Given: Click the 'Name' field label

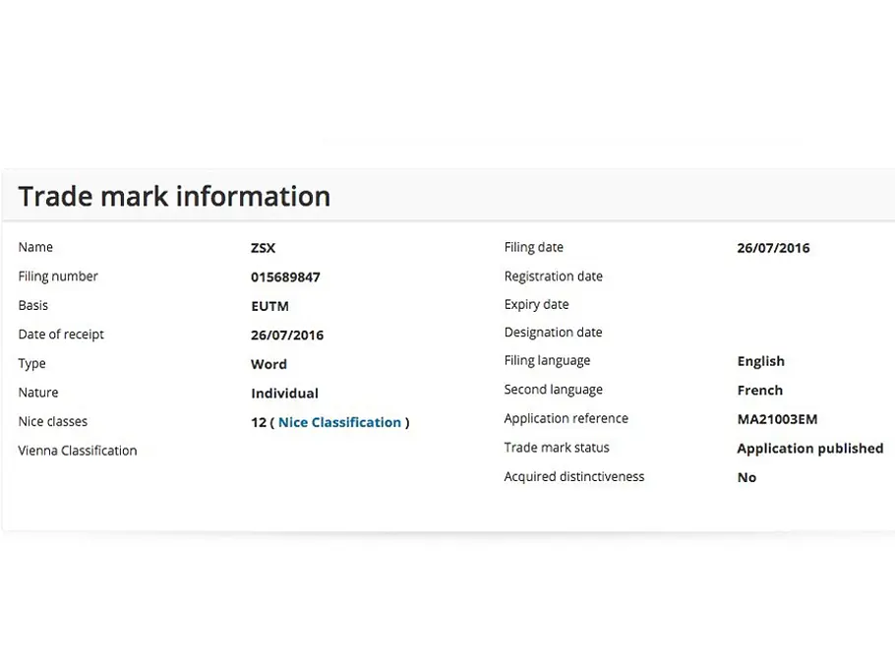Looking at the screenshot, I should pyautogui.click(x=35, y=247).
